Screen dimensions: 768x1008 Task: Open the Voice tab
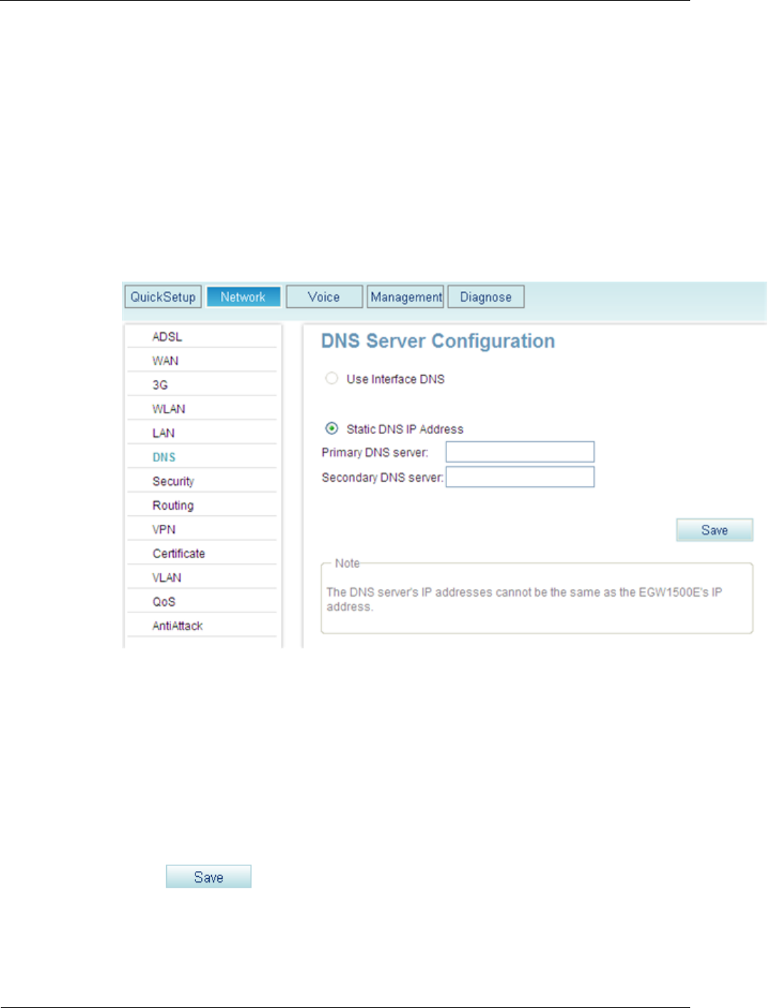click(324, 297)
